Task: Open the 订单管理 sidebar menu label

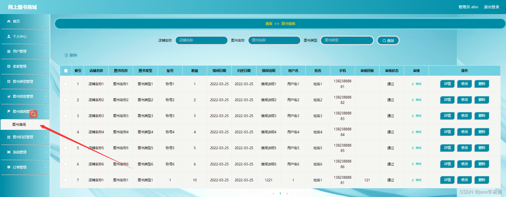Action: (20, 167)
